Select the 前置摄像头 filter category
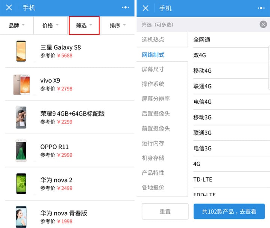This screenshot has height=228, width=270. tap(162, 128)
